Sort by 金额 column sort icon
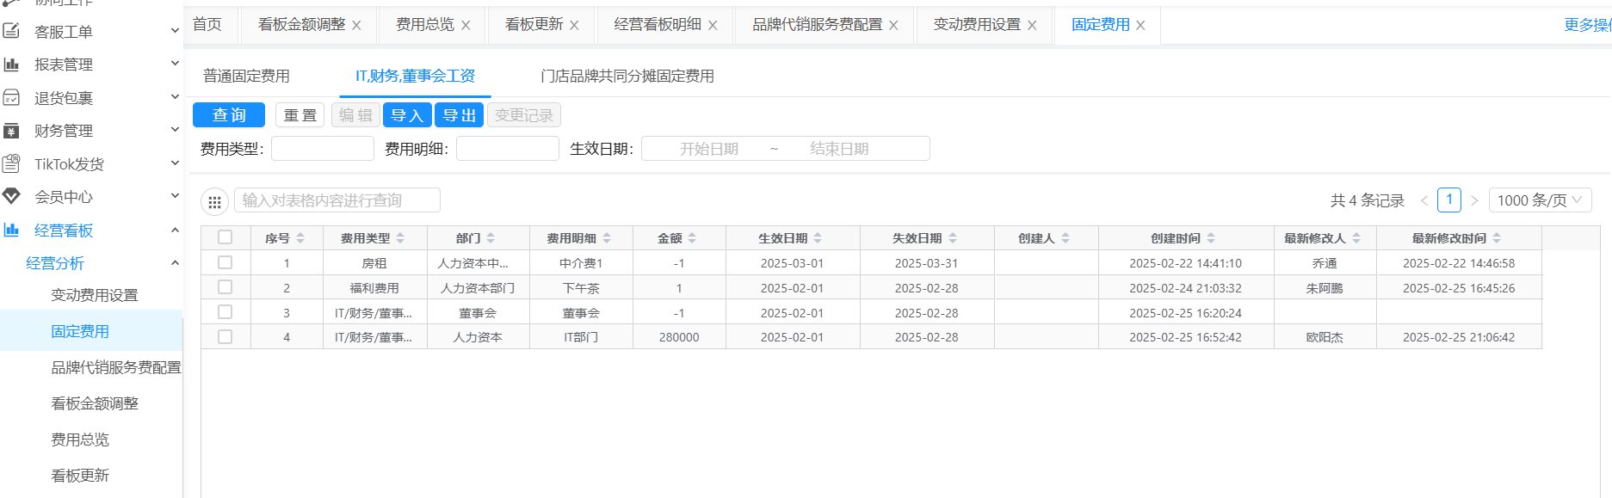 click(x=692, y=238)
